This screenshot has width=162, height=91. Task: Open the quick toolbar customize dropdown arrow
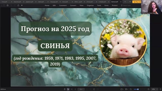pos(22,5)
